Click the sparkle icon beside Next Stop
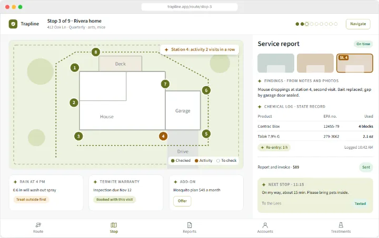379x238 pixels. coord(264,185)
